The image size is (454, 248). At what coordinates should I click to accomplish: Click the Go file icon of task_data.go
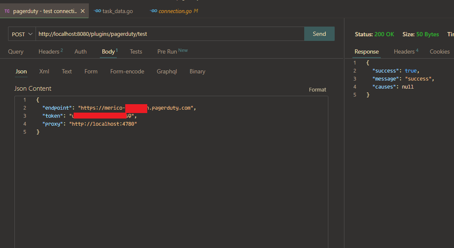pos(97,11)
